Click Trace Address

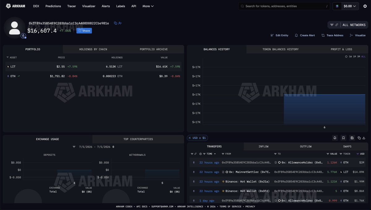(332, 35)
